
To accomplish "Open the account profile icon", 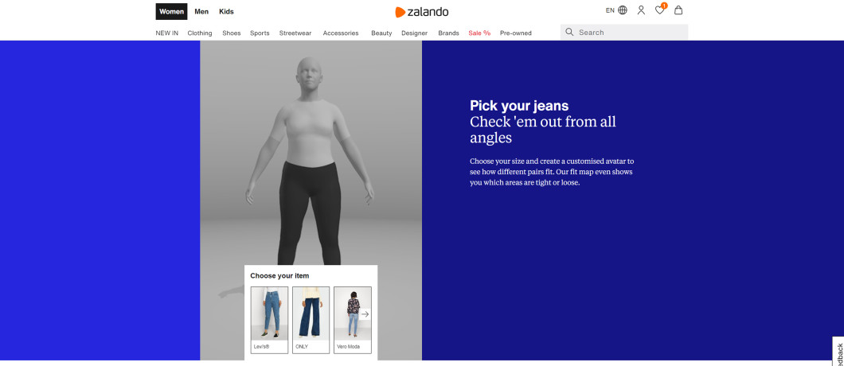I will (641, 10).
